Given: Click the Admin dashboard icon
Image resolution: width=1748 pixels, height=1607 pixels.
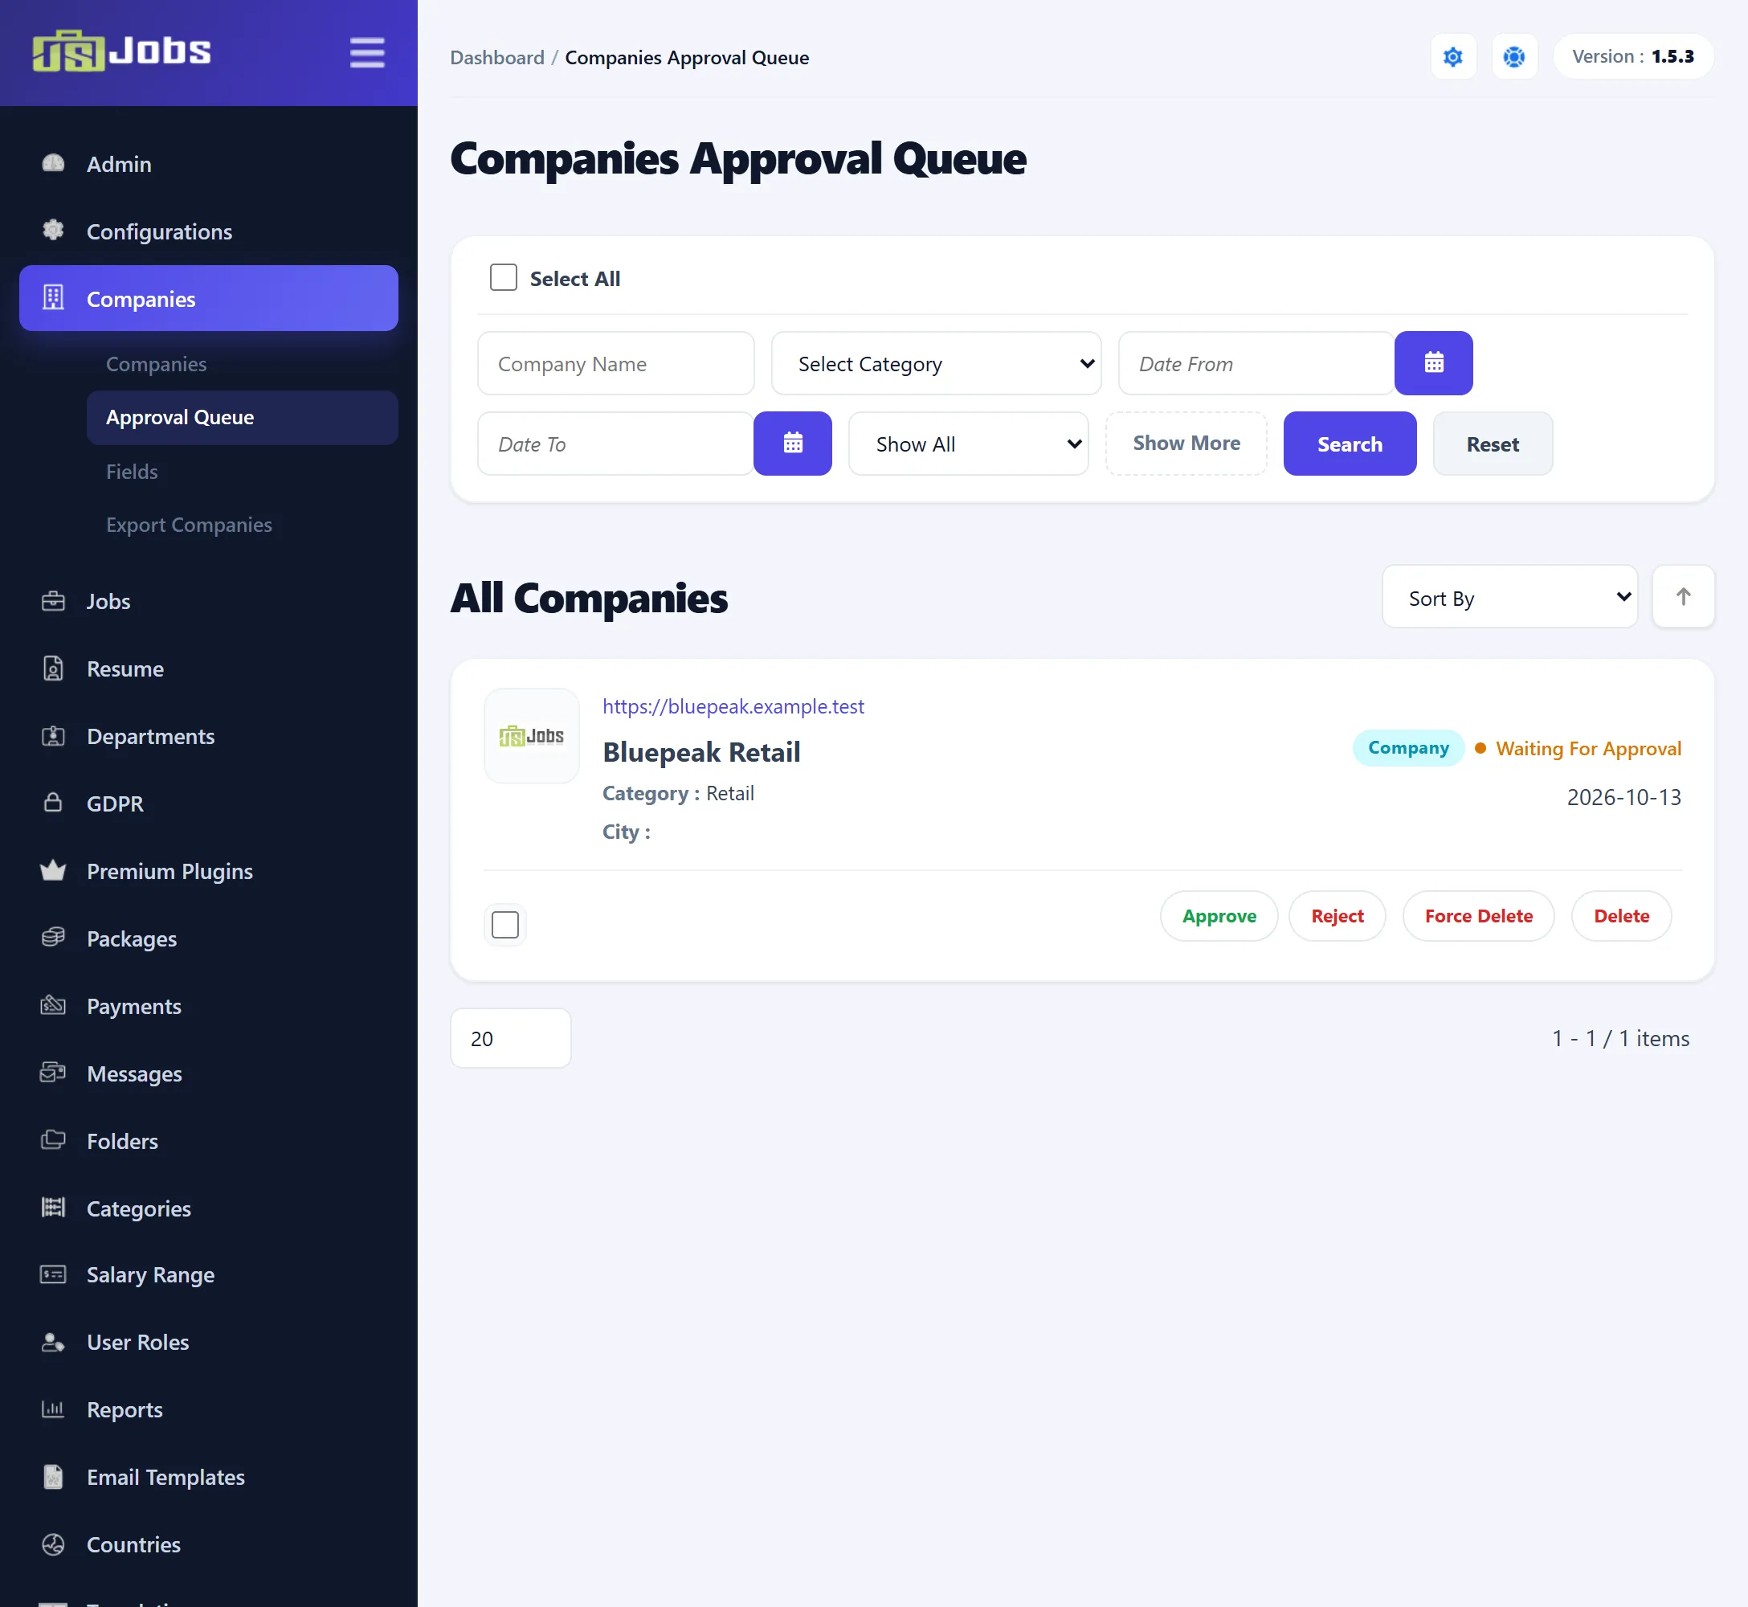Looking at the screenshot, I should tap(53, 163).
